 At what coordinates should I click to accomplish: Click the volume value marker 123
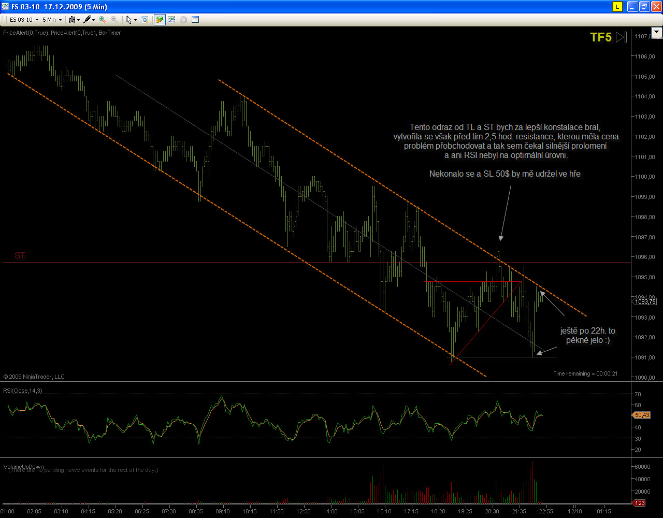pos(640,503)
